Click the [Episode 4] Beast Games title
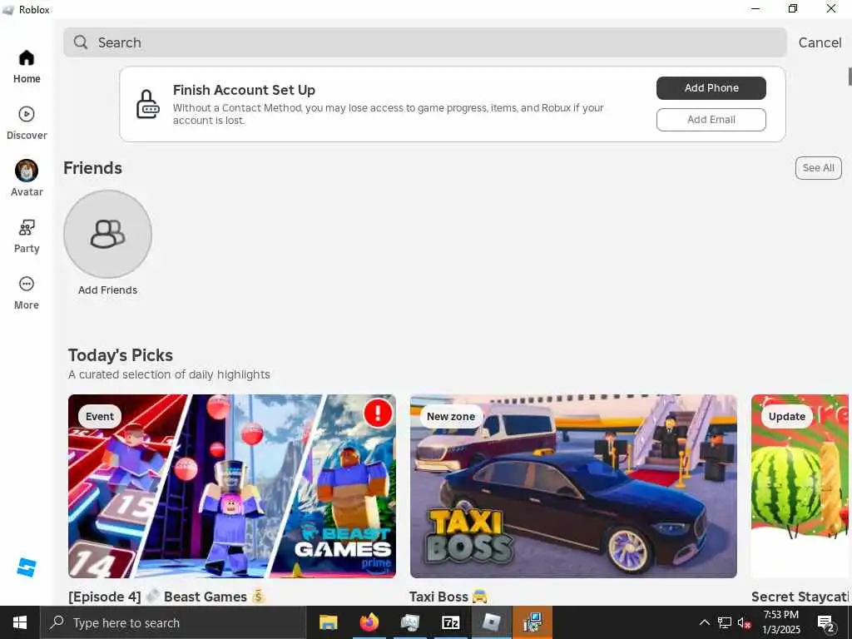The width and height of the screenshot is (852, 639). 166,597
